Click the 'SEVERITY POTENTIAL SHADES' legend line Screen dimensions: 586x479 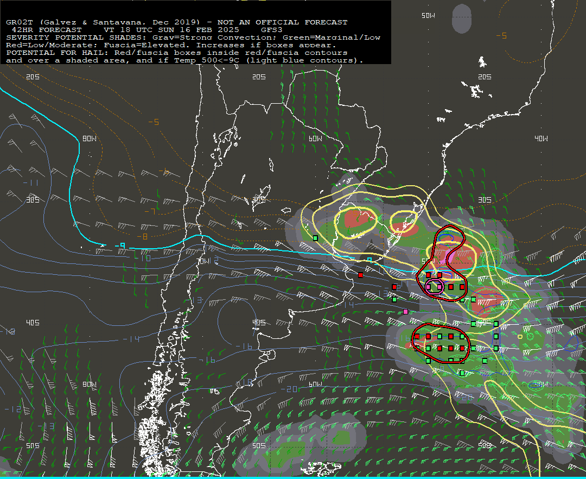[193, 37]
